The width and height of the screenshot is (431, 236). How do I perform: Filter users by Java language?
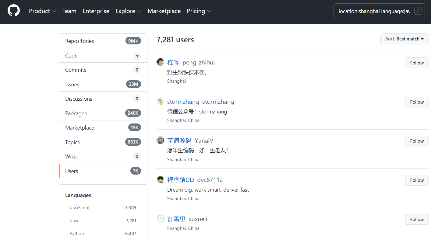pyautogui.click(x=103, y=221)
